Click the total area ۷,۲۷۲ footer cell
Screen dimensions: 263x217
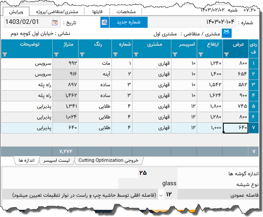pyautogui.click(x=65, y=151)
